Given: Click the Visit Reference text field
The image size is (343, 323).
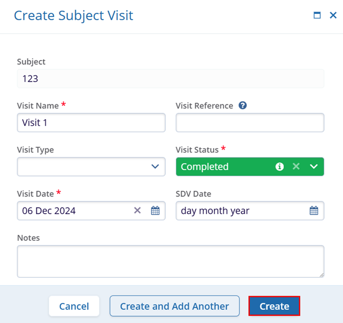Looking at the screenshot, I should pyautogui.click(x=250, y=123).
